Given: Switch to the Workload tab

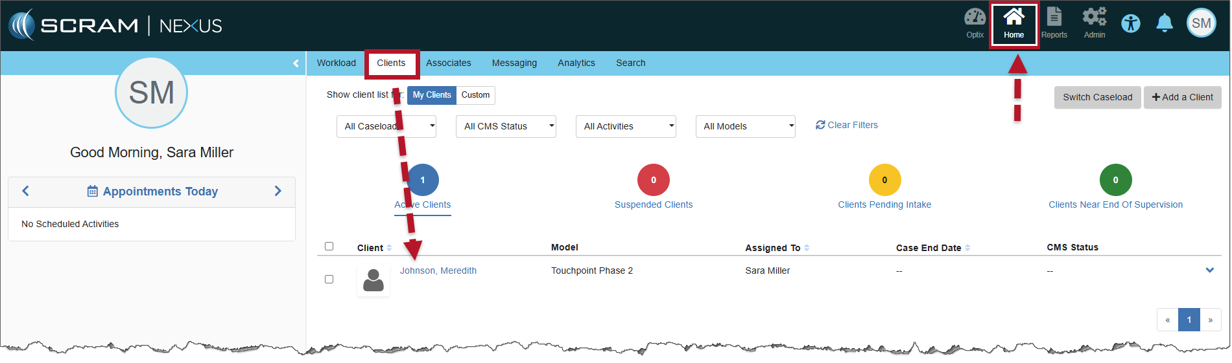Looking at the screenshot, I should pyautogui.click(x=336, y=63).
